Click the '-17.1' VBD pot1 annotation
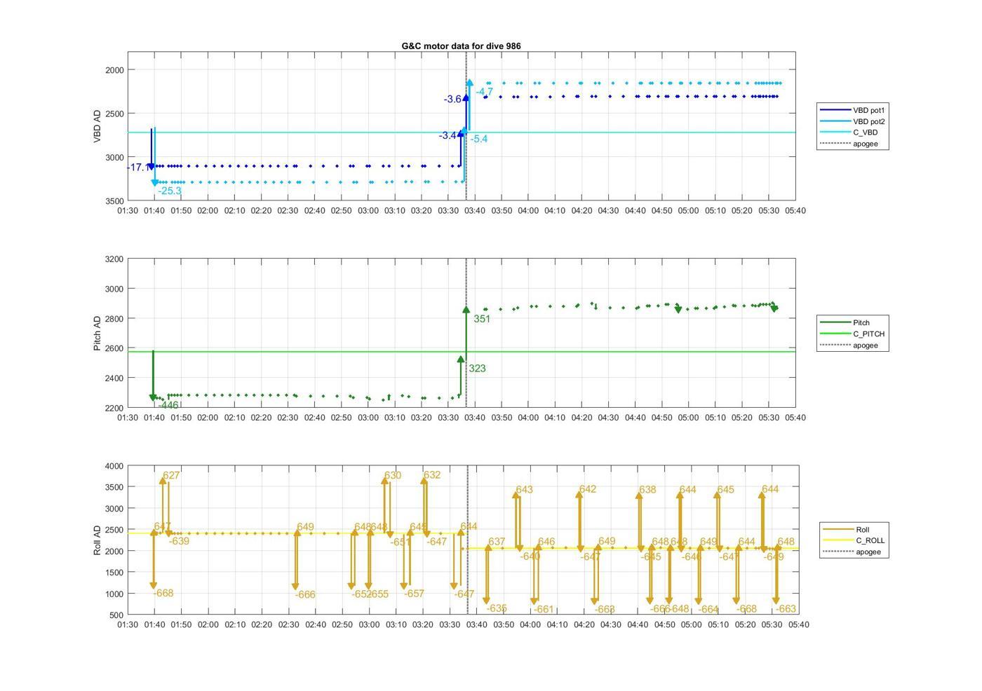 (137, 167)
